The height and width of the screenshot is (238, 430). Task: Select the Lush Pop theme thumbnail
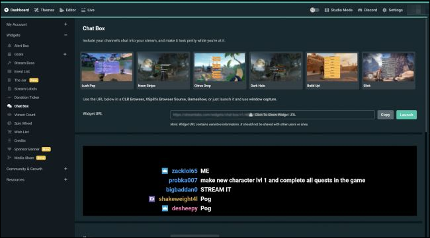107,71
